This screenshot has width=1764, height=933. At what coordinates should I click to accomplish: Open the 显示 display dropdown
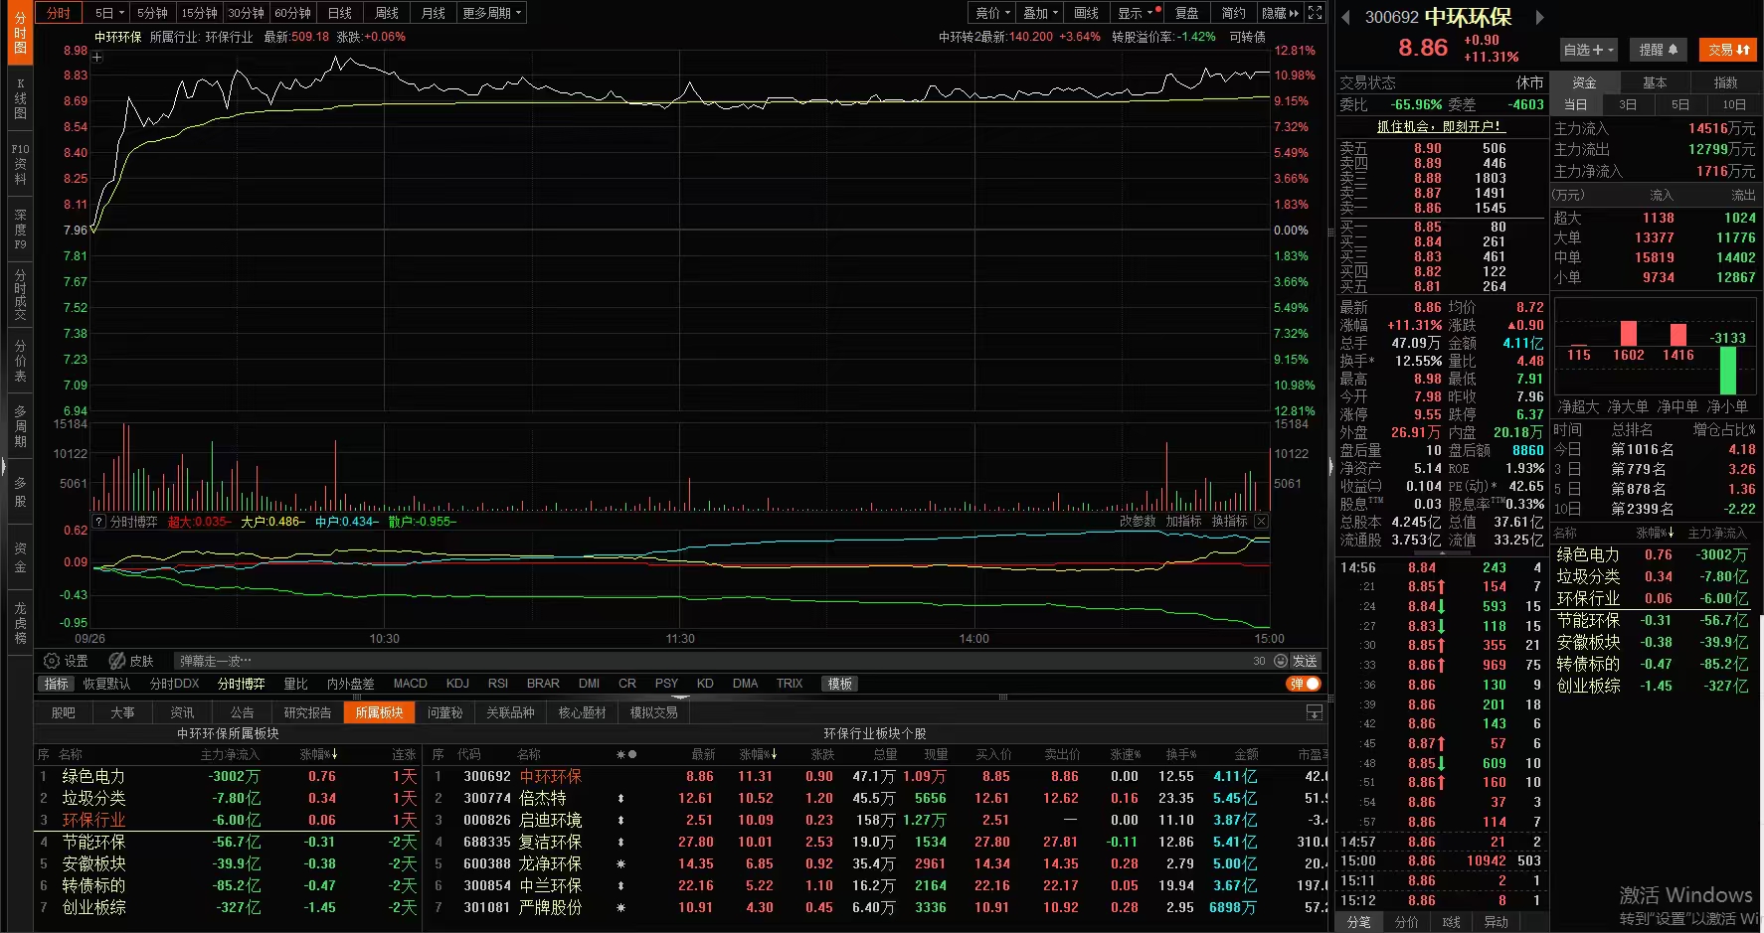point(1138,13)
